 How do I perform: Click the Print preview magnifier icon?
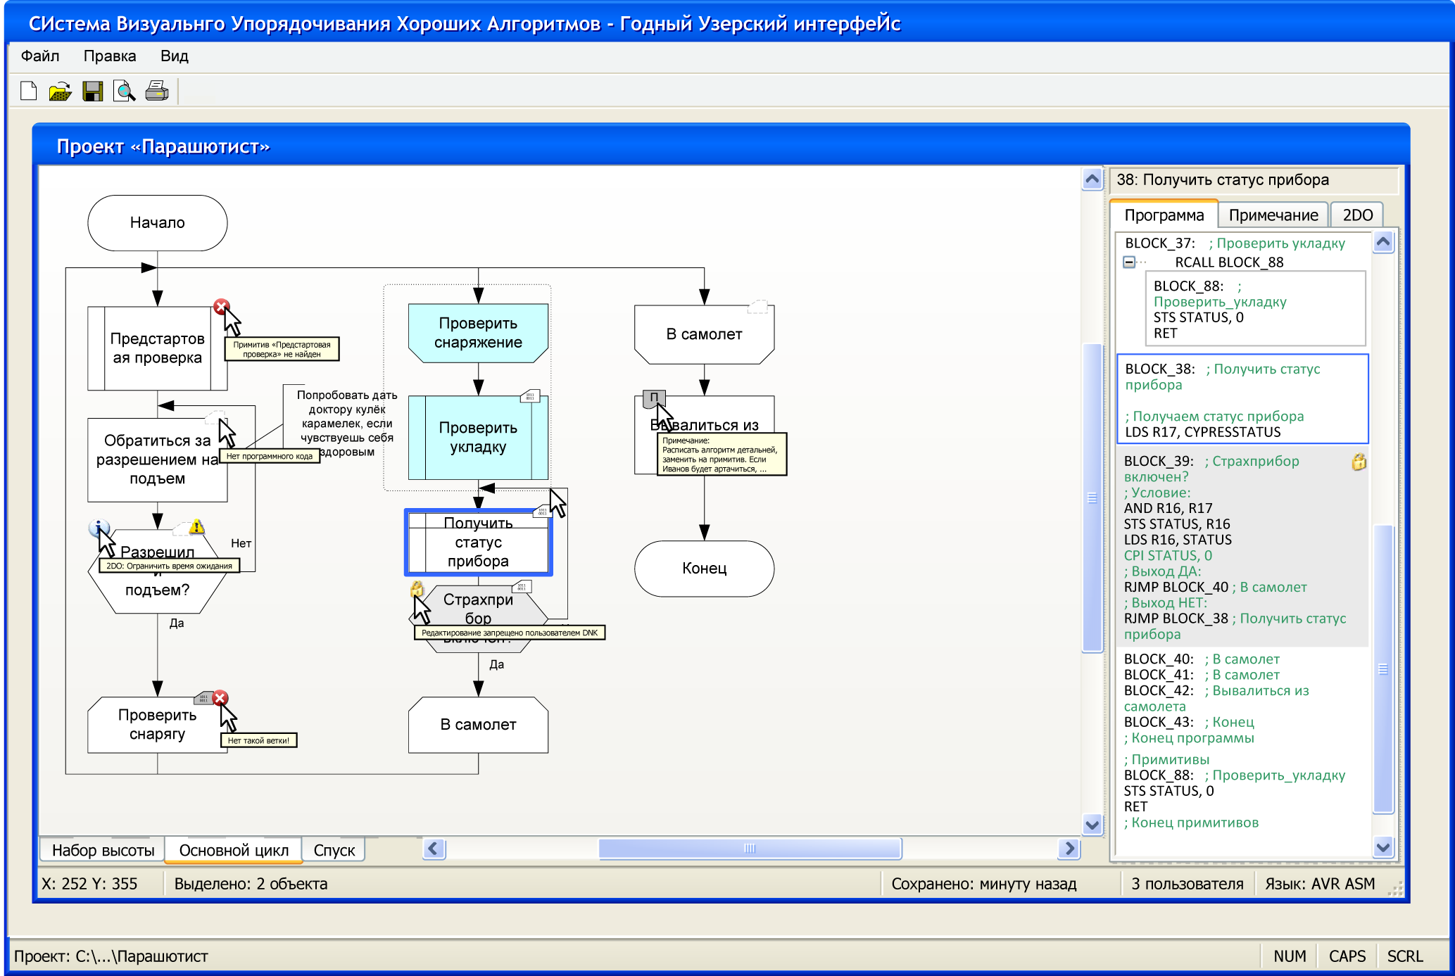click(x=125, y=91)
